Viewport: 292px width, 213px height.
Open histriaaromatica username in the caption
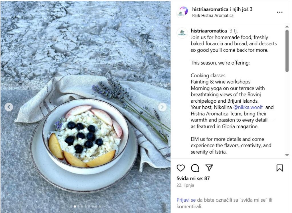(209, 31)
